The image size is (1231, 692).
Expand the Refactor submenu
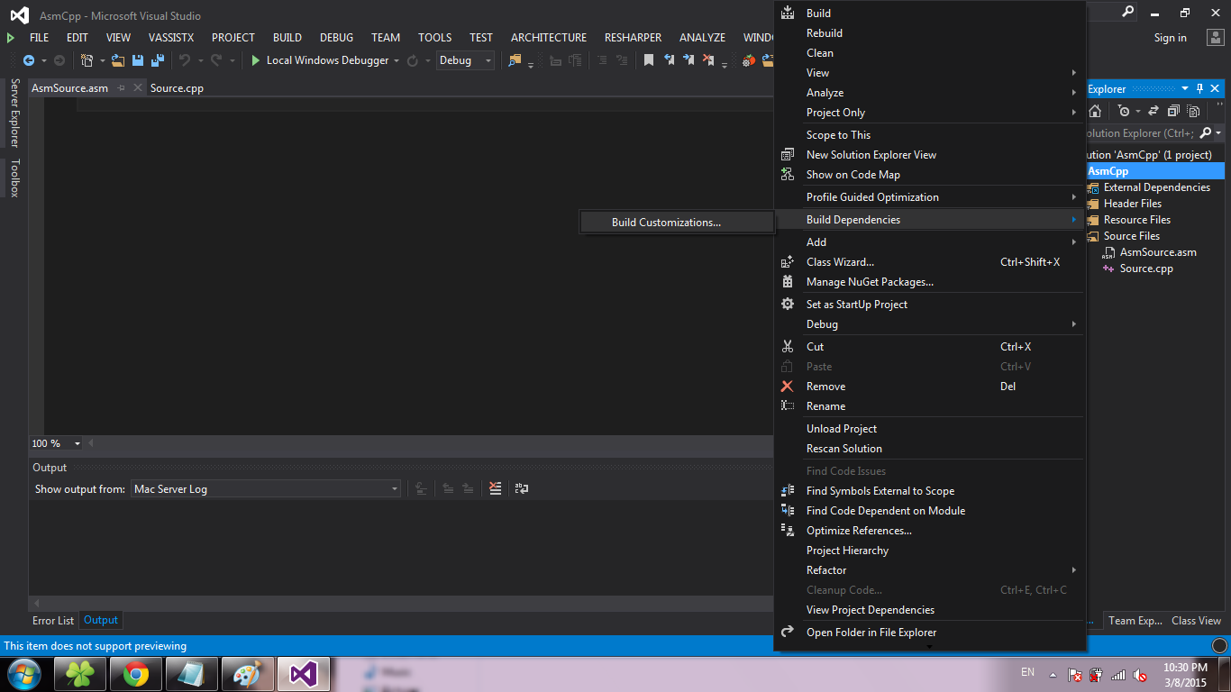click(929, 570)
